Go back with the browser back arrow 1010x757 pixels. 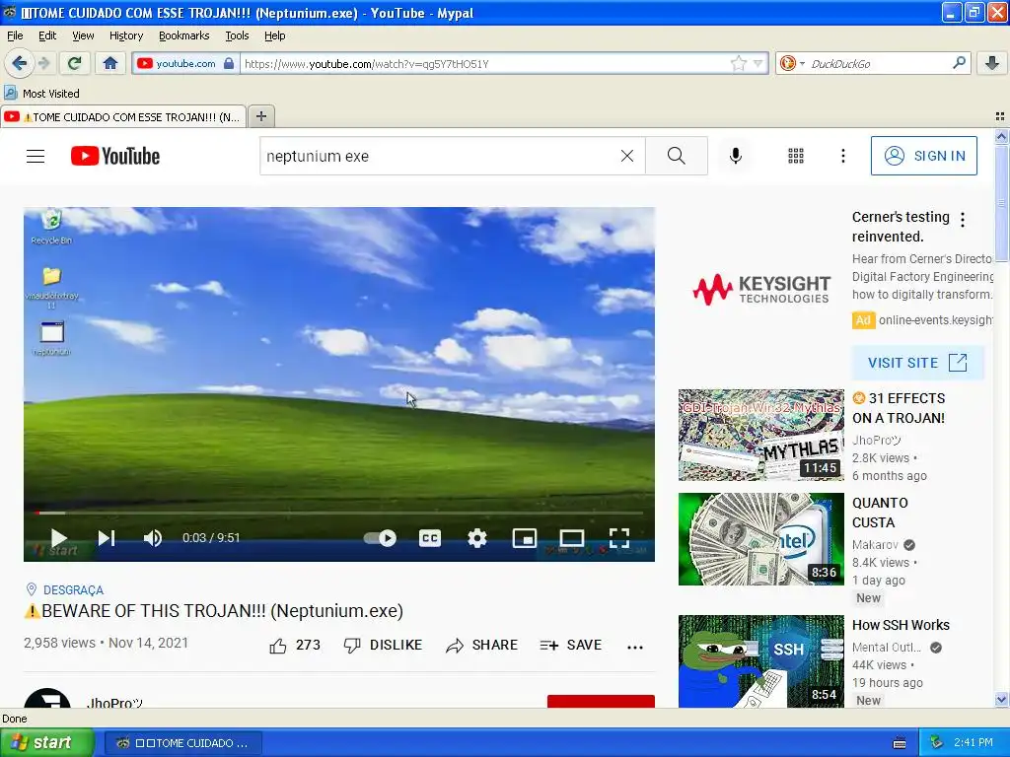19,63
